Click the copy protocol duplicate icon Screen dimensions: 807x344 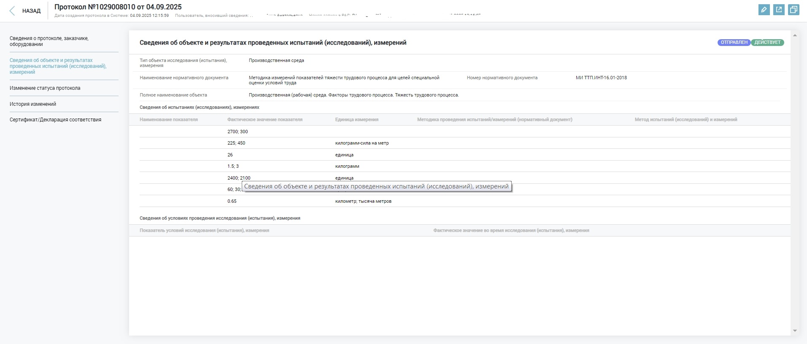coord(794,10)
